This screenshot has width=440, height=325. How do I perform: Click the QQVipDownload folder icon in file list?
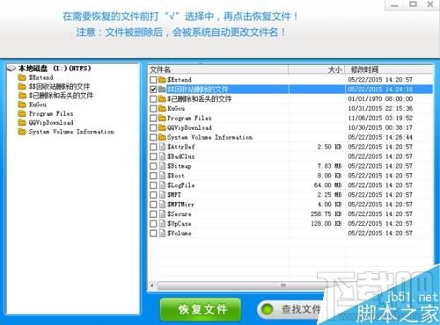point(162,127)
